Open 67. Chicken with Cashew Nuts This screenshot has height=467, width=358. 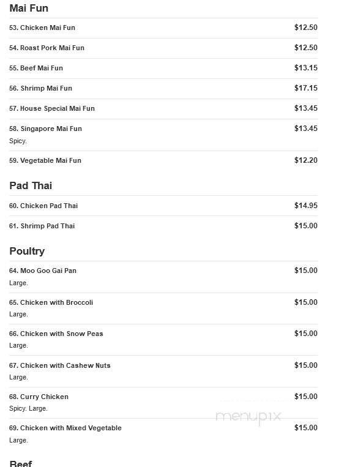[x=163, y=372]
